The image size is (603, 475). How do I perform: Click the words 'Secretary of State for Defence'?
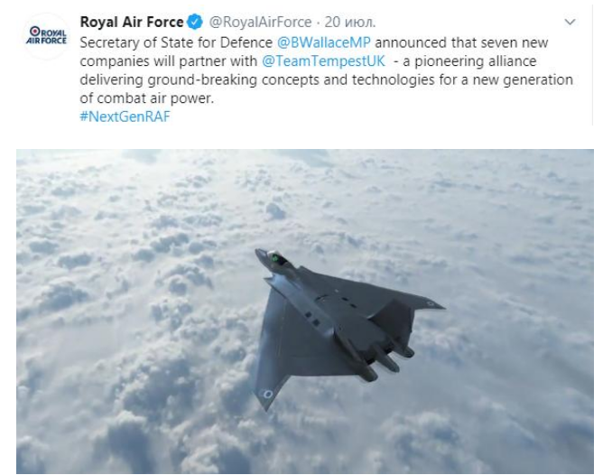[176, 42]
